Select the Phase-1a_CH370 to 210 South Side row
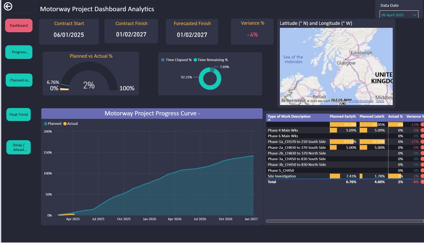This screenshot has width=424, height=243. [297, 142]
